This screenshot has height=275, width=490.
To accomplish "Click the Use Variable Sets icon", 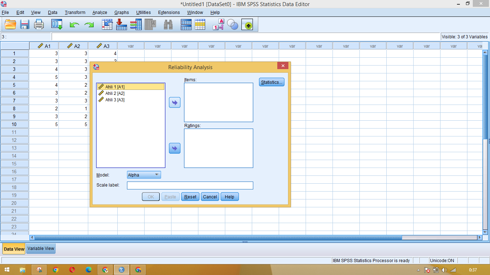I will click(232, 24).
